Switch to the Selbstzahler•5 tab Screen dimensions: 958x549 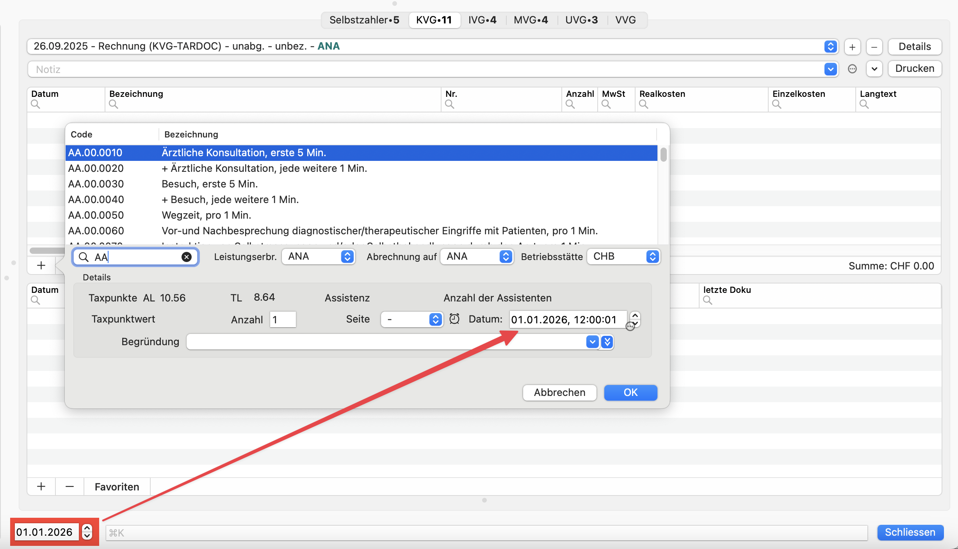tap(364, 20)
